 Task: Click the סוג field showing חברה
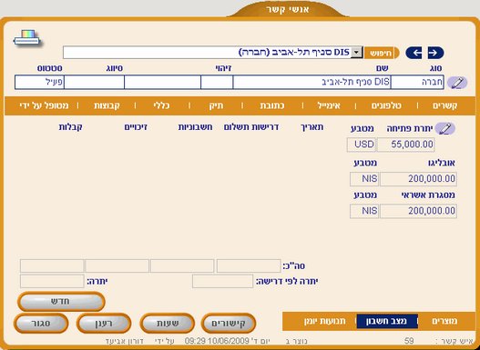(x=417, y=82)
